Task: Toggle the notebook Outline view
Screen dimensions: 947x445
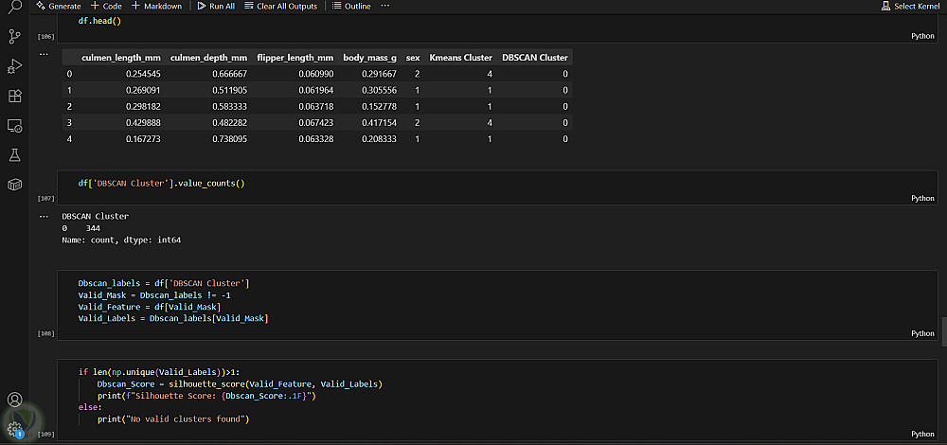Action: click(x=351, y=6)
